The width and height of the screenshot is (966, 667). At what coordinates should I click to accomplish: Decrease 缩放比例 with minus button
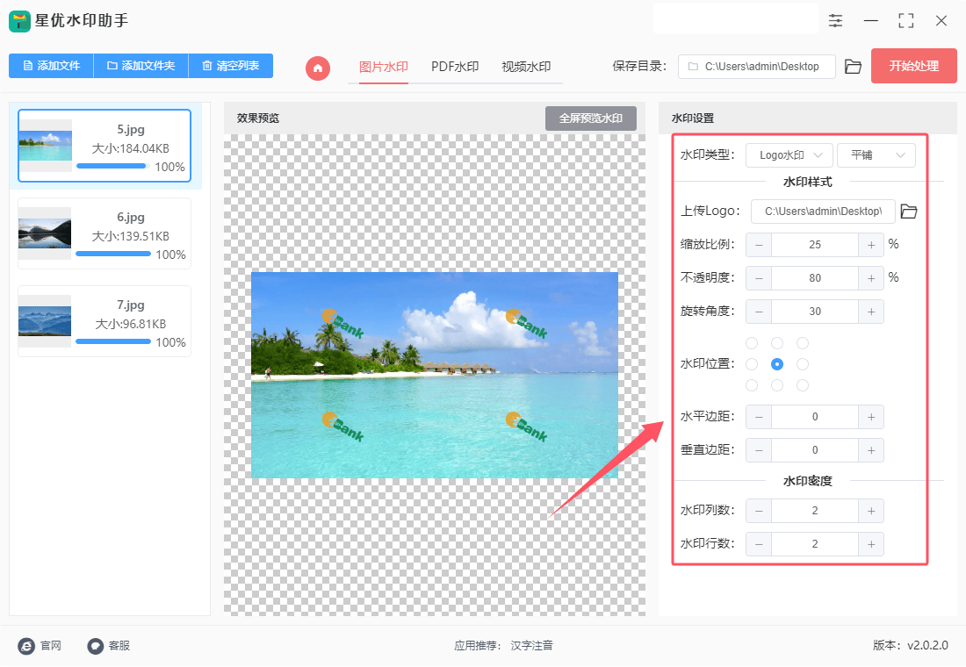click(x=759, y=245)
